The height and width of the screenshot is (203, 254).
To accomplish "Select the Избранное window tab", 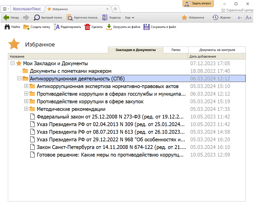I will tap(78, 9).
